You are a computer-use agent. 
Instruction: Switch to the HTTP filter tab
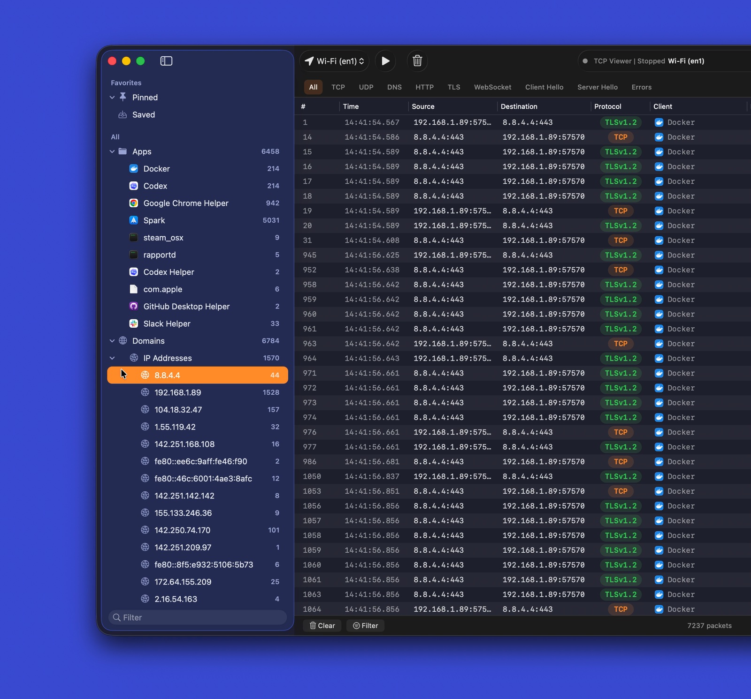[424, 87]
